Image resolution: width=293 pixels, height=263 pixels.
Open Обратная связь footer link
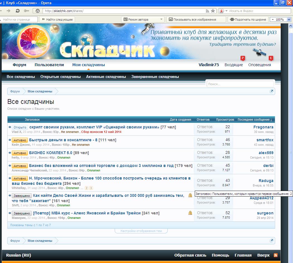(x=190, y=255)
